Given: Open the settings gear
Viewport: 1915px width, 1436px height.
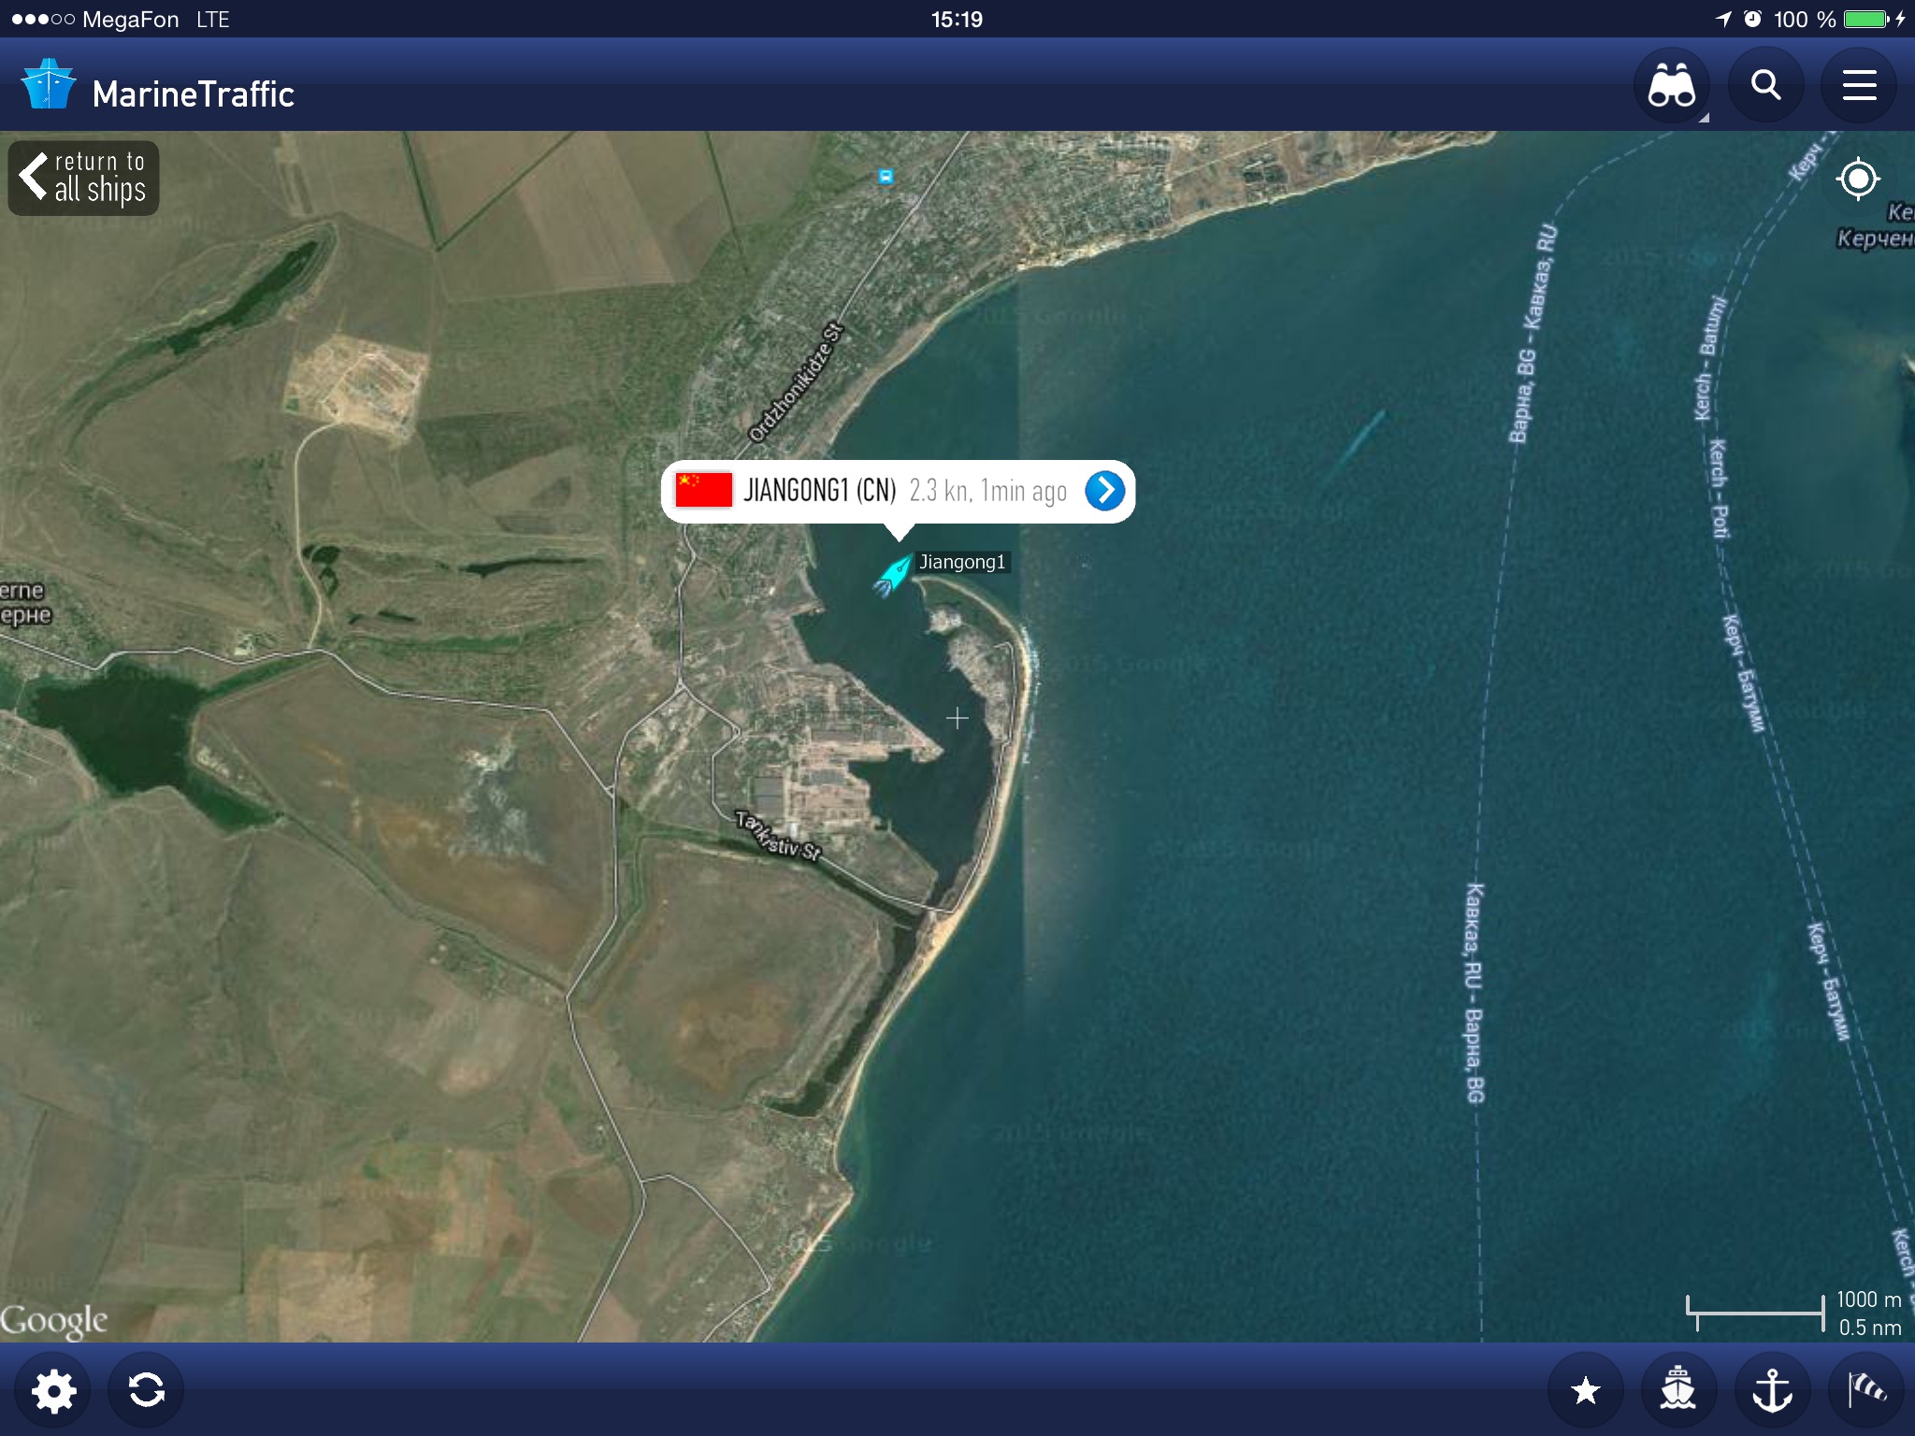Looking at the screenshot, I should (54, 1390).
